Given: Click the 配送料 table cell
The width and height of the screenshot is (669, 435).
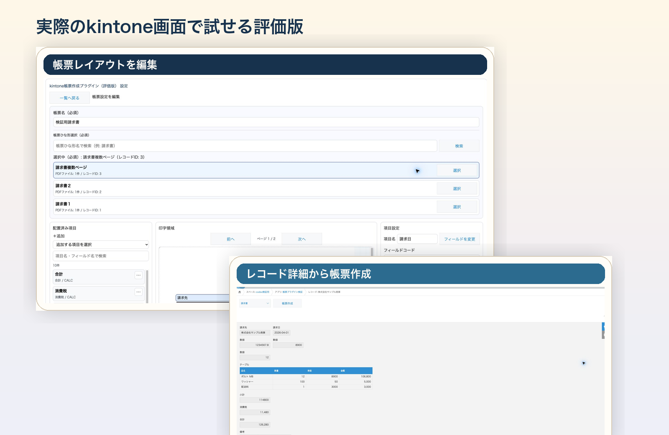Looking at the screenshot, I should click(x=256, y=386).
